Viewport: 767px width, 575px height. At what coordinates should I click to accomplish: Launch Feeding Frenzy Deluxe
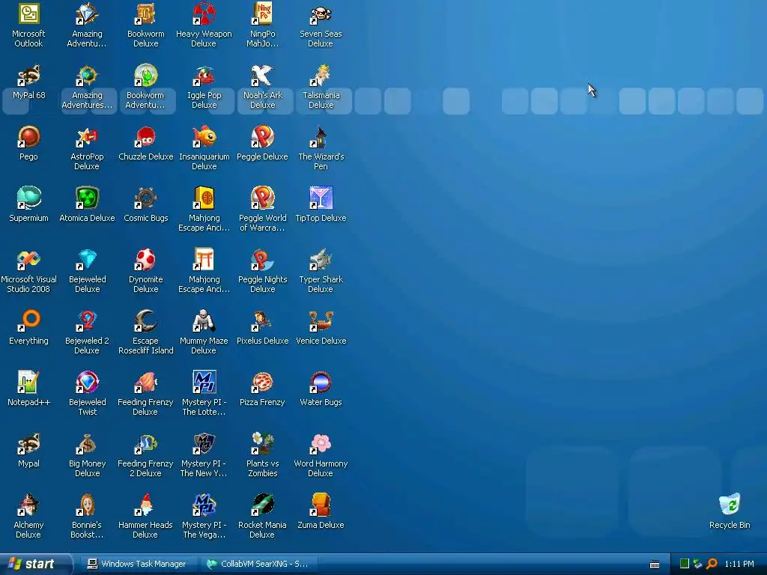coord(146,383)
